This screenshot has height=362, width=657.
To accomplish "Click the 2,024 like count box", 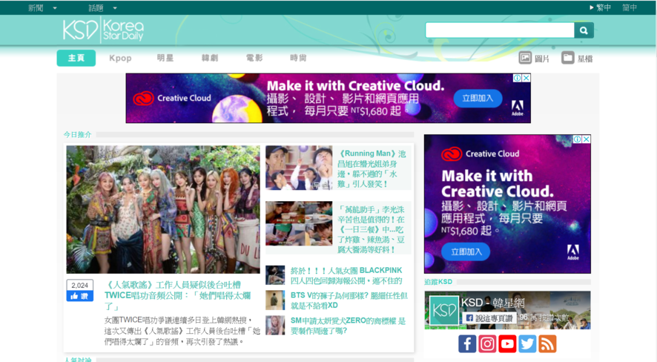I will coord(79,286).
